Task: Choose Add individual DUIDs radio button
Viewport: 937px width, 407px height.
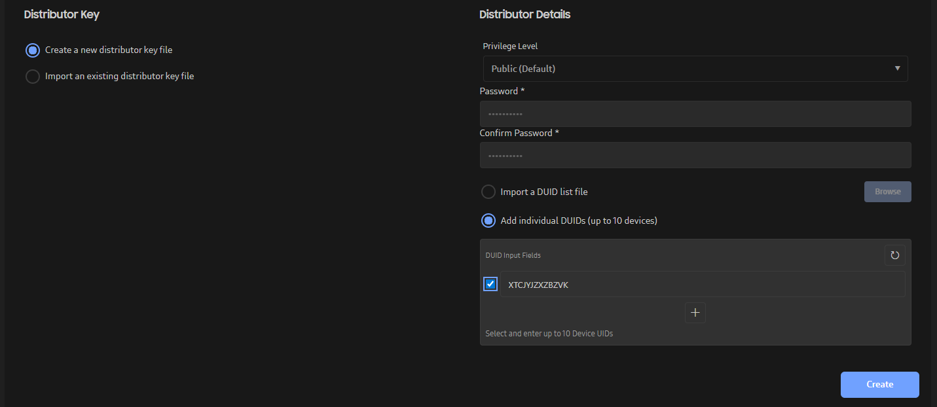Action: click(x=488, y=221)
